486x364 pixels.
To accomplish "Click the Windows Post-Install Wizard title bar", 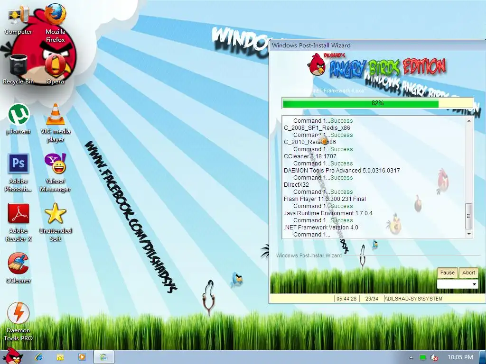I will (377, 45).
